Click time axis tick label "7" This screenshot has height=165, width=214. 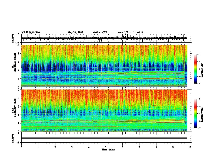click(x=139, y=147)
